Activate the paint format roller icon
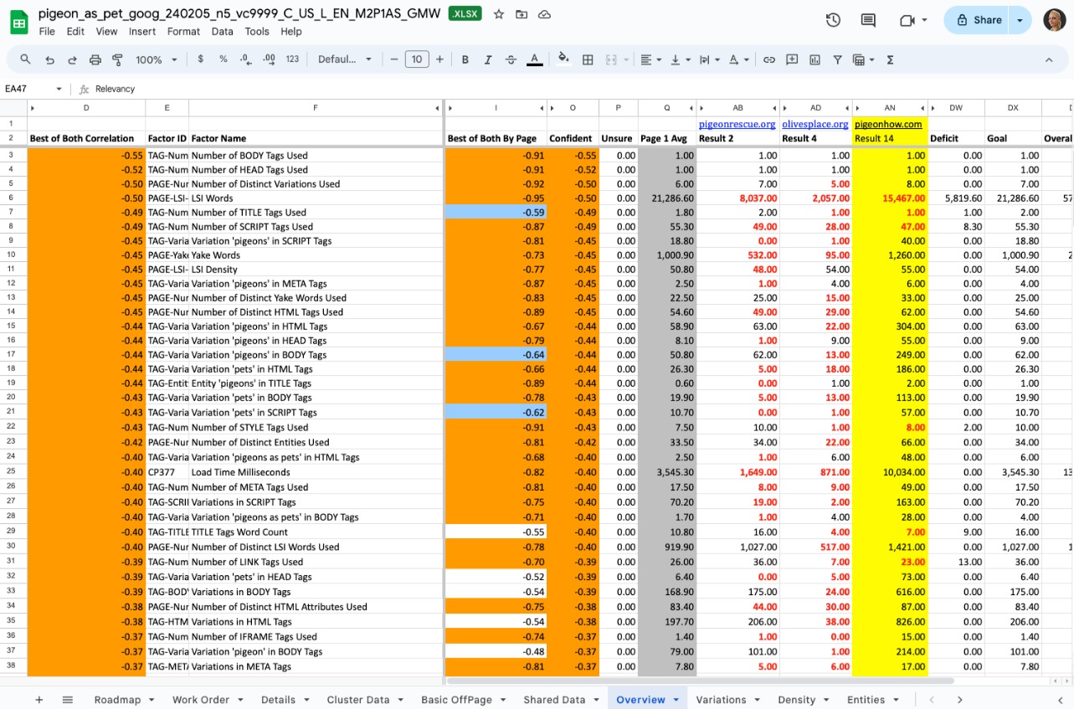 point(118,59)
